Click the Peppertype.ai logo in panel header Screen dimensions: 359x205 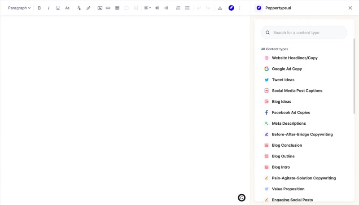(x=259, y=8)
